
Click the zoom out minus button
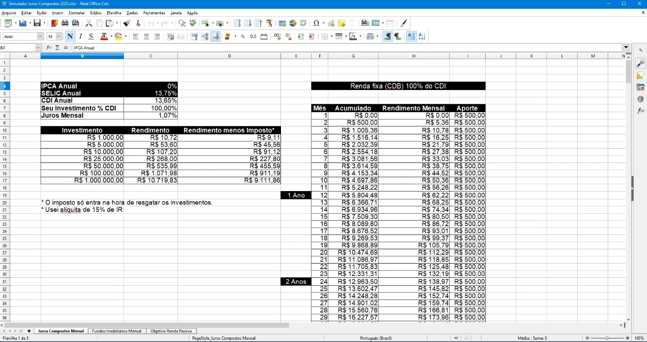point(587,338)
